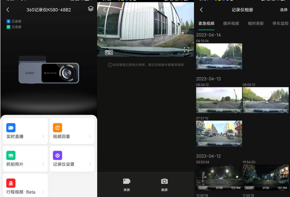The height and width of the screenshot is (197, 290).
Task: Open the 08:06:12 video thumbnail
Action: [219, 100]
